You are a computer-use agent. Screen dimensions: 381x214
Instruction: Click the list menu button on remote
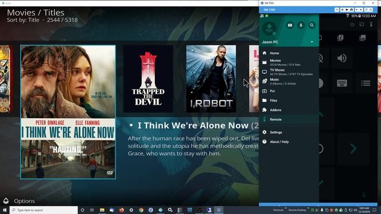click(x=366, y=83)
